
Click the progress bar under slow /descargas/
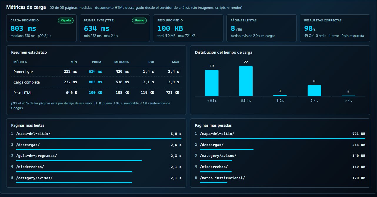click(84, 150)
